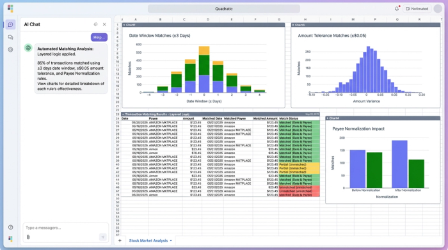Screen dimensions: 448x250
Task: Open notifications via the bell icon
Action: click(x=397, y=8)
